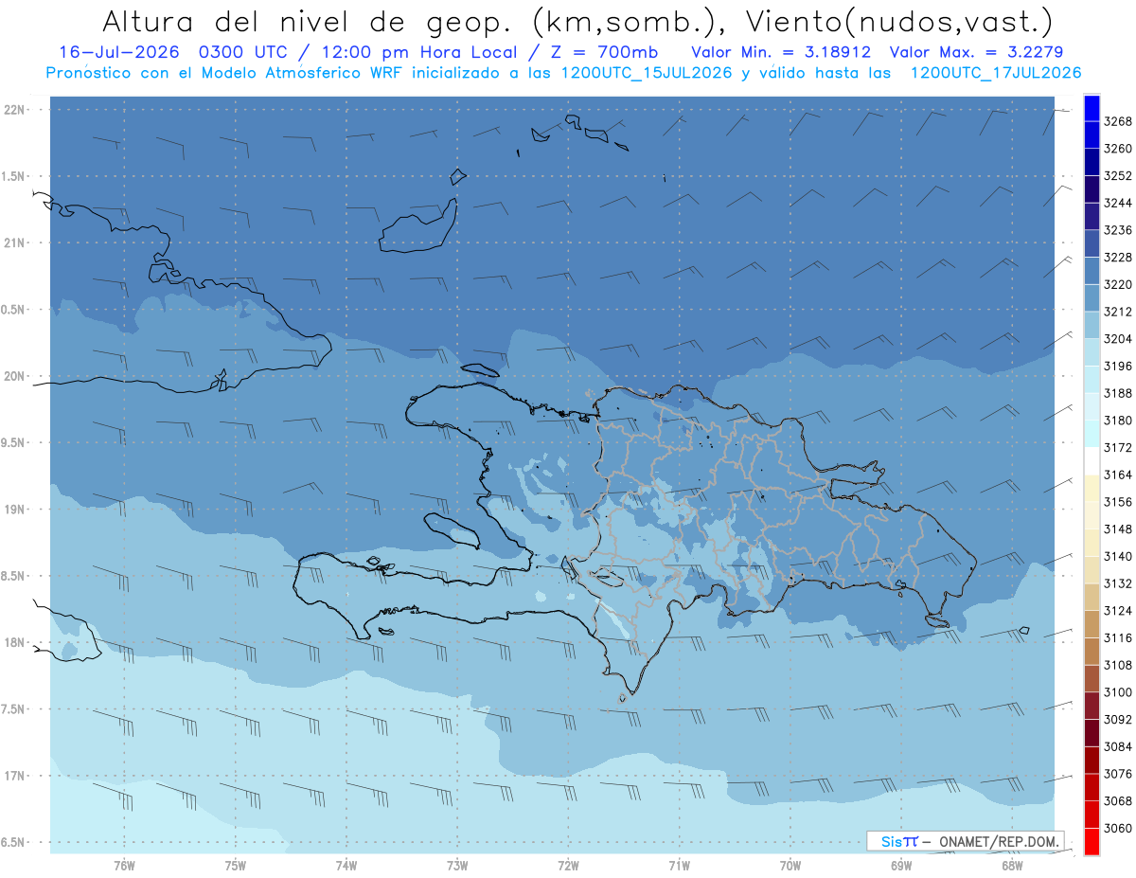The height and width of the screenshot is (878, 1136).
Task: Click the '19N' latitude label
Action: [x=16, y=510]
